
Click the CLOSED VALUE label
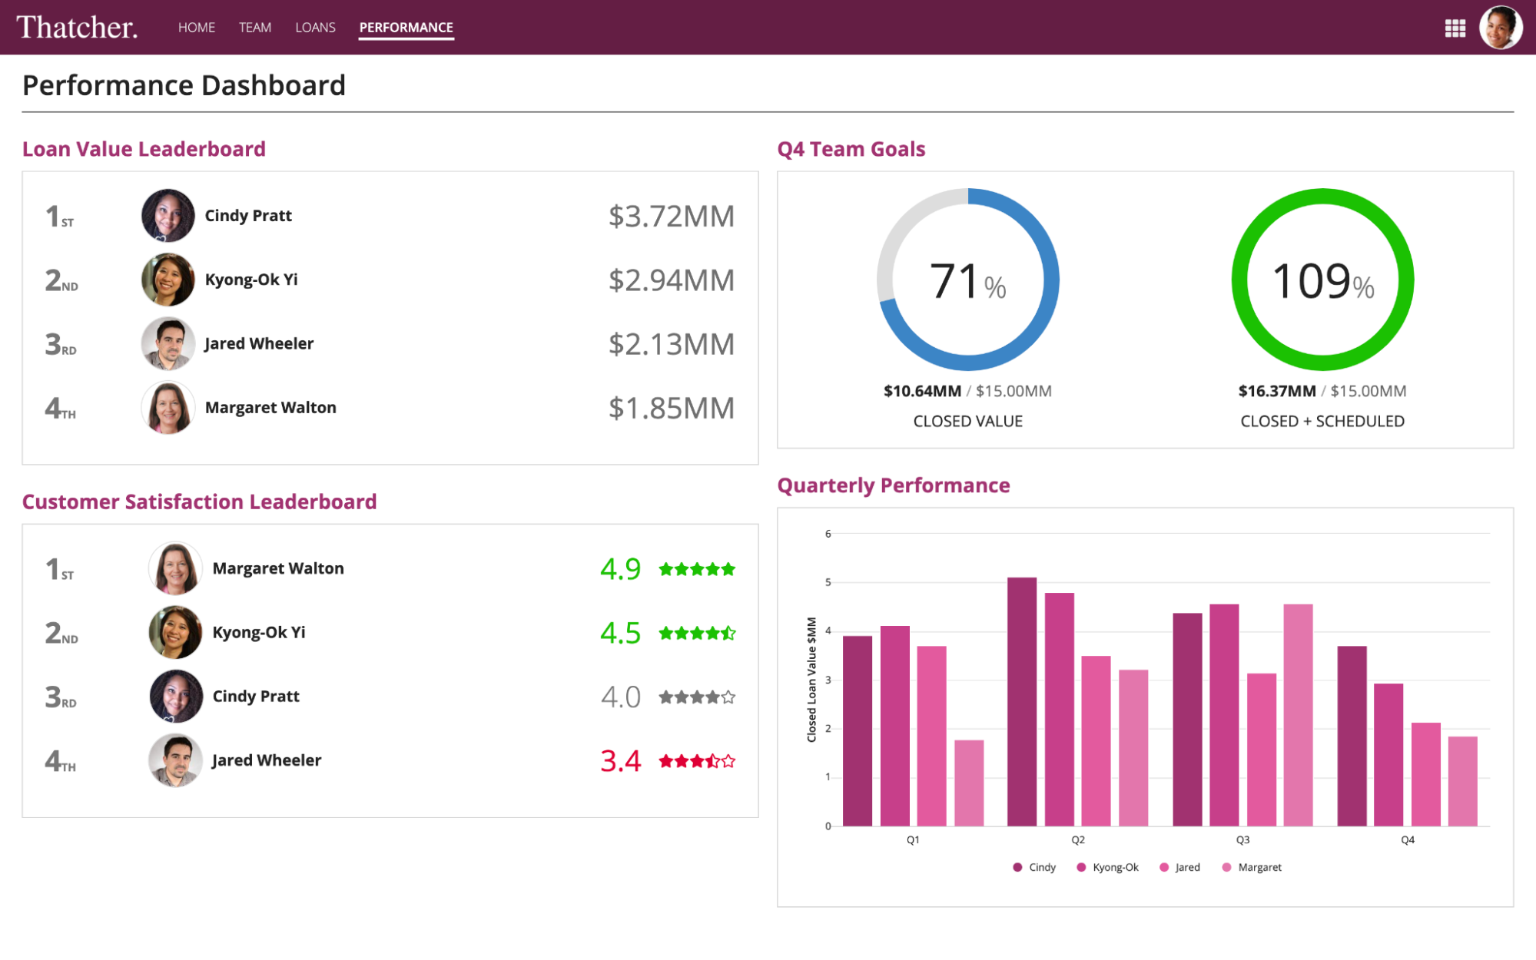point(968,421)
